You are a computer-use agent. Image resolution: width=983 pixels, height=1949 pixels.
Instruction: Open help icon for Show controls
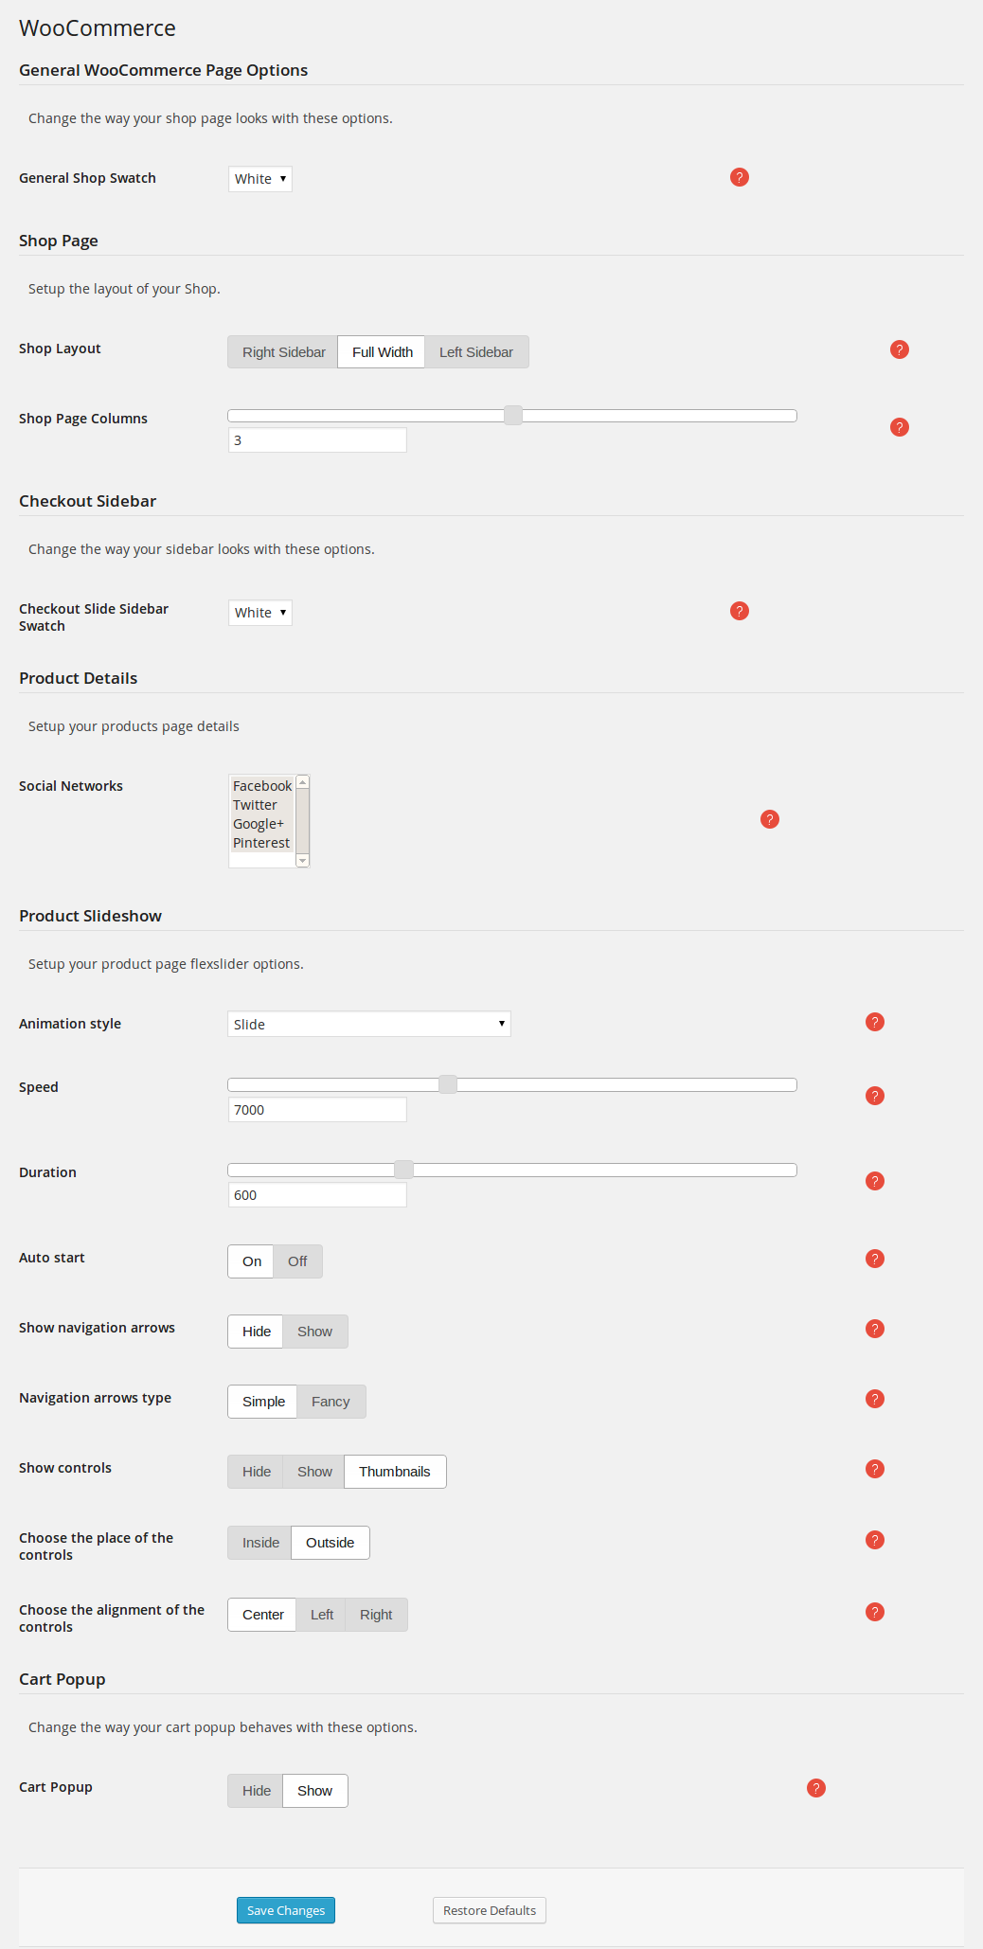click(875, 1469)
